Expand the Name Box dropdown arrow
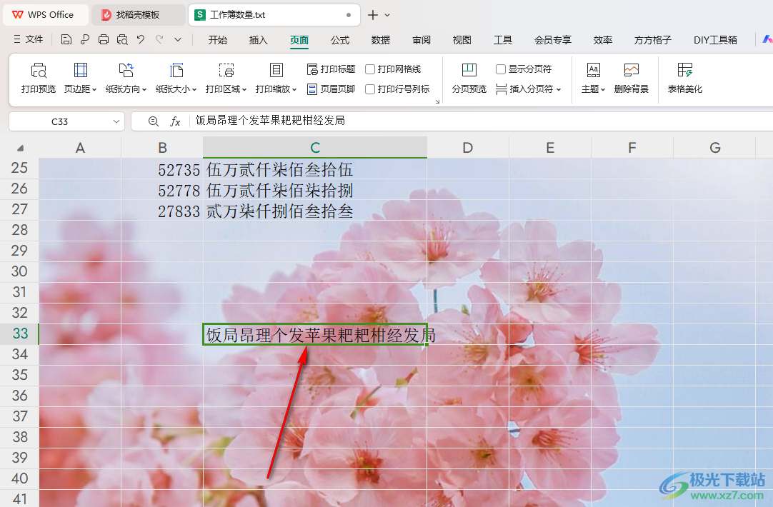 pyautogui.click(x=116, y=121)
